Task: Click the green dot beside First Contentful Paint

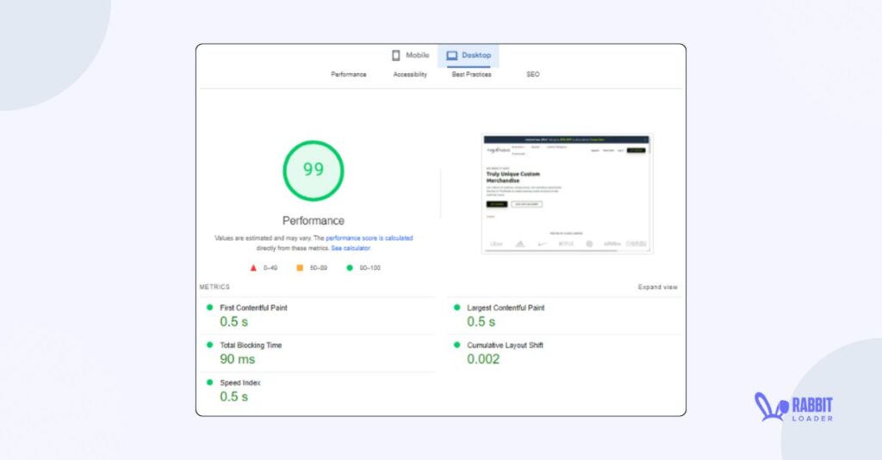Action: [x=210, y=307]
